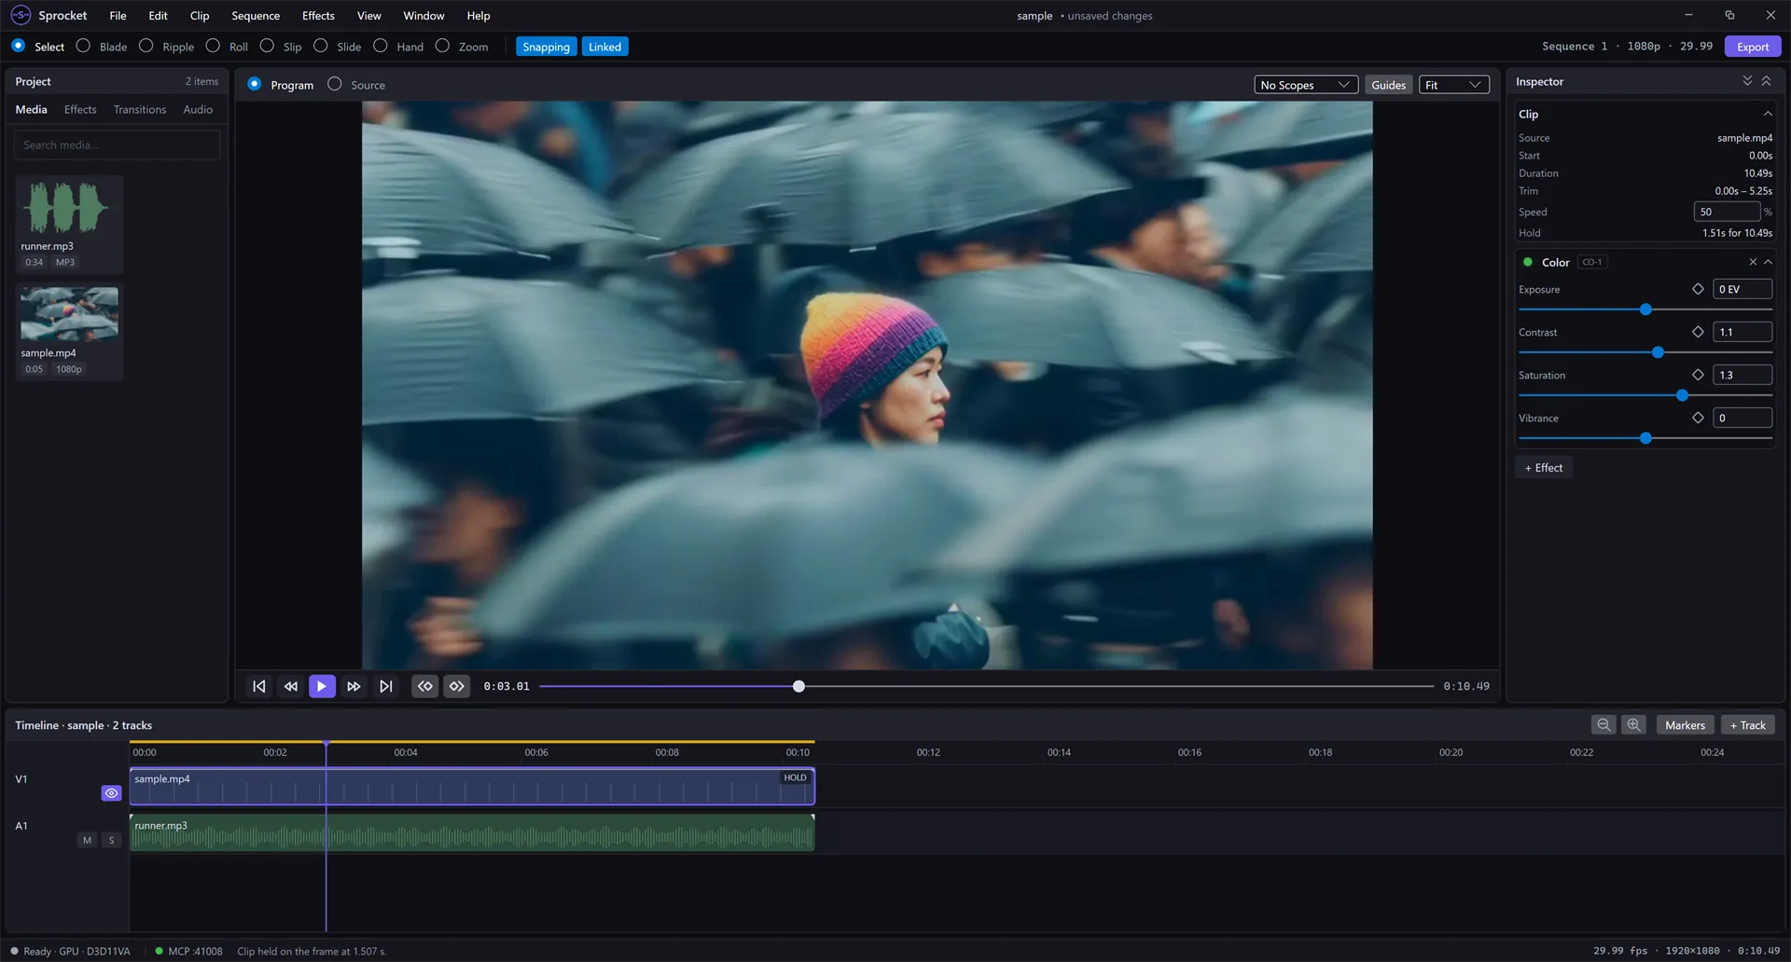Add a new track with + Track
This screenshot has height=962, width=1791.
point(1747,725)
